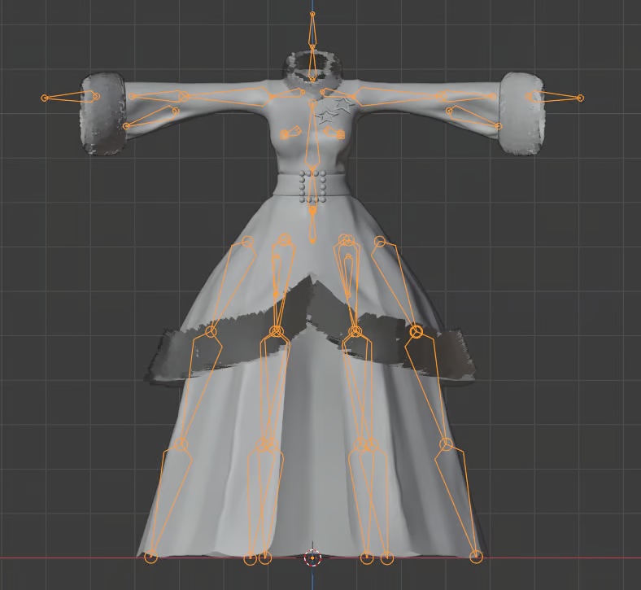Select the hand bone protruding past the left cuff
Viewport: 641px width, 590px height.
pyautogui.click(x=71, y=97)
